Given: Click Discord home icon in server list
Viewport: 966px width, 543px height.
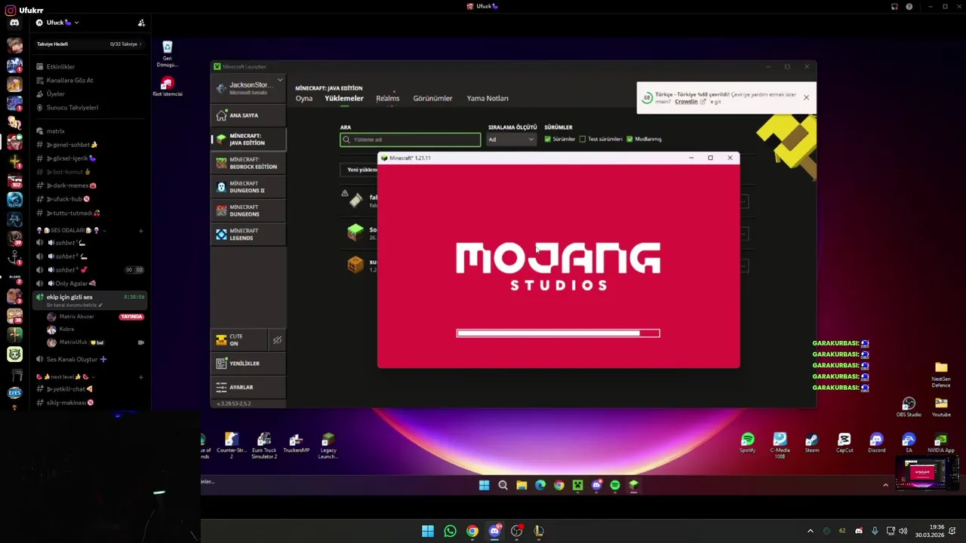Looking at the screenshot, I should coord(14,23).
